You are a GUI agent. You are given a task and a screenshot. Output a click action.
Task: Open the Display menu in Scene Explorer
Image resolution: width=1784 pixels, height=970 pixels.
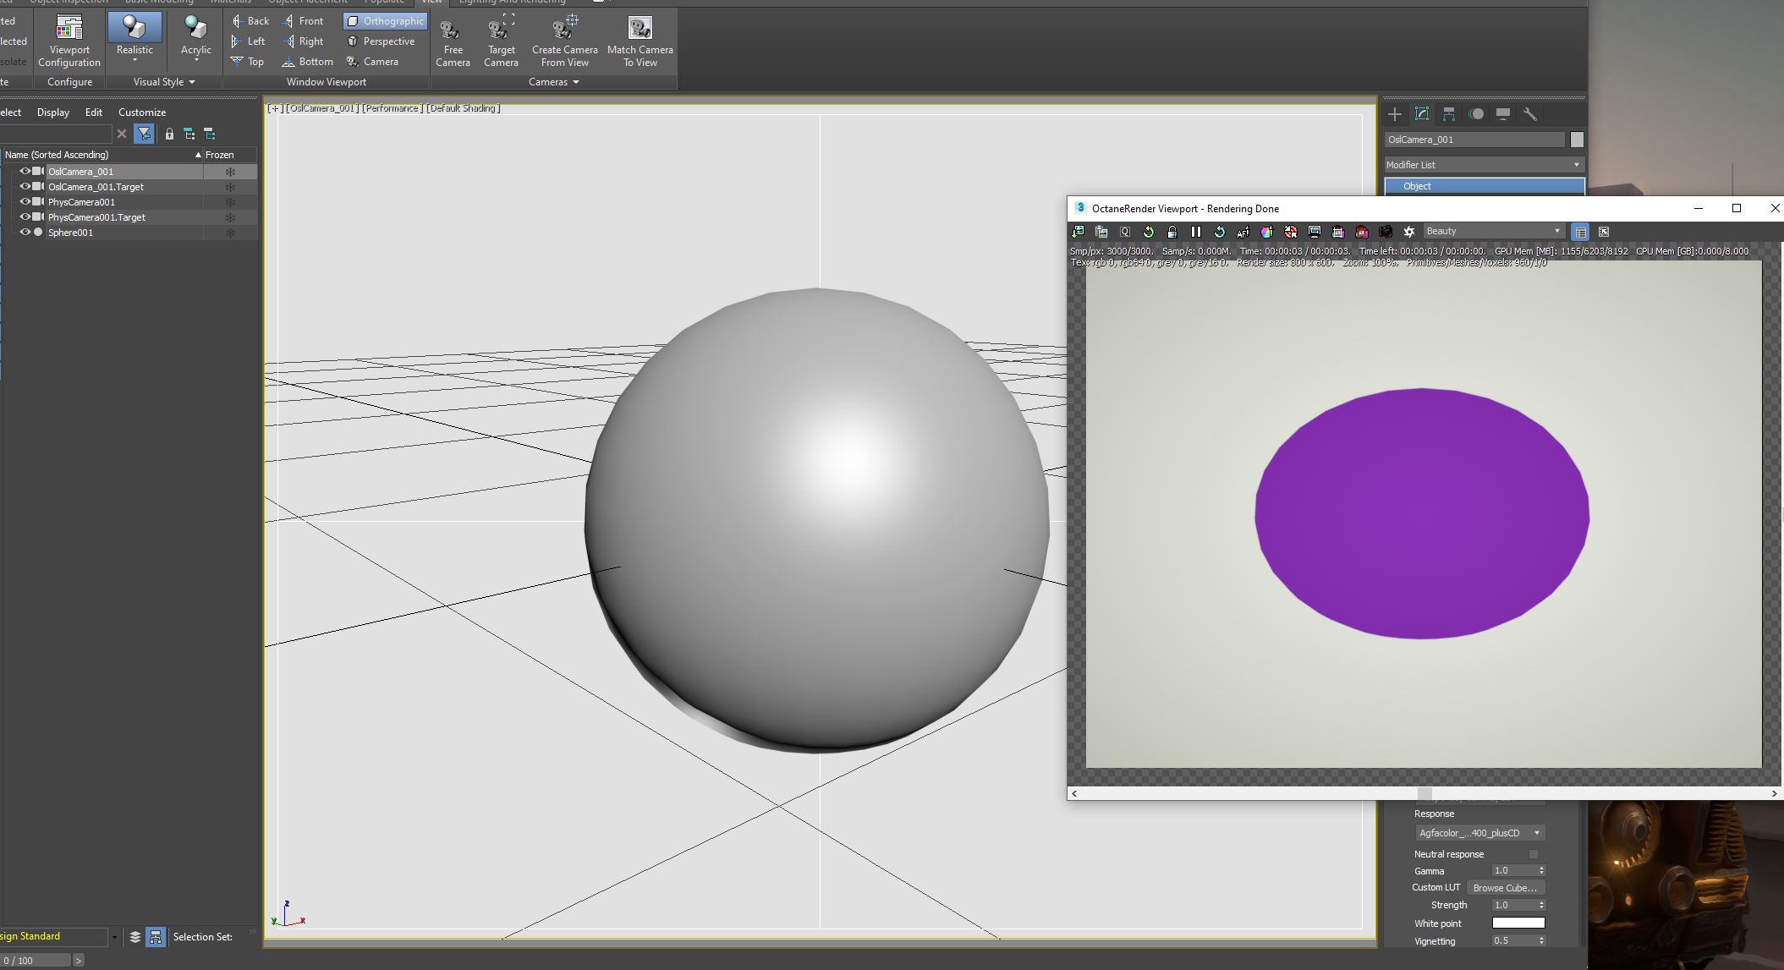tap(53, 112)
